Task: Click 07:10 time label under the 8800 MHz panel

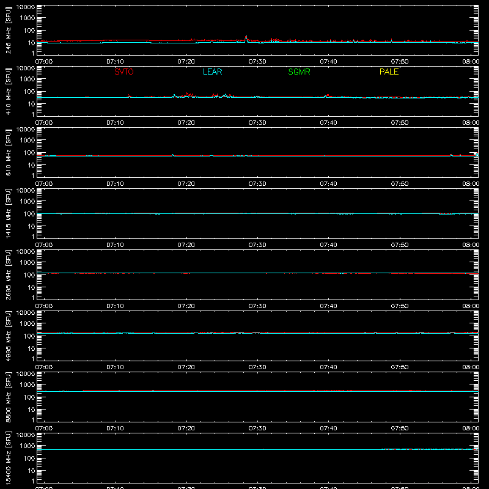Action: (115, 428)
